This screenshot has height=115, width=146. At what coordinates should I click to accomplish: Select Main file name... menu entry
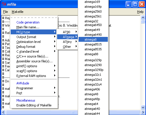click(x=34, y=27)
